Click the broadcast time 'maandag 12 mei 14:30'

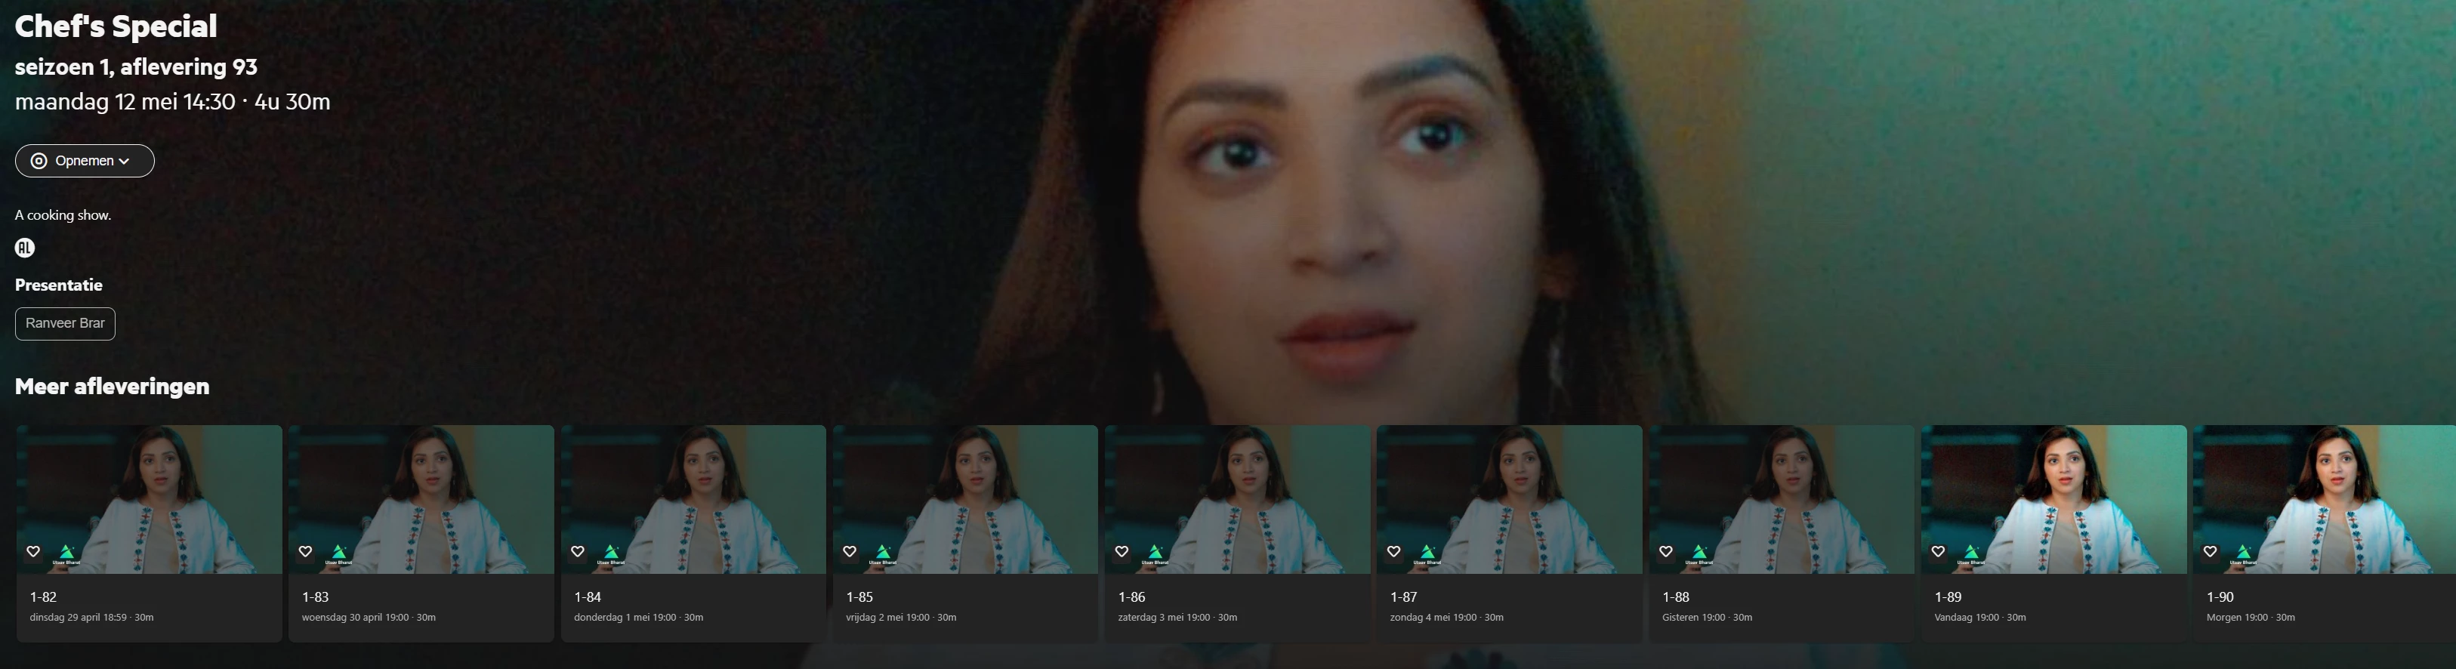pos(125,102)
